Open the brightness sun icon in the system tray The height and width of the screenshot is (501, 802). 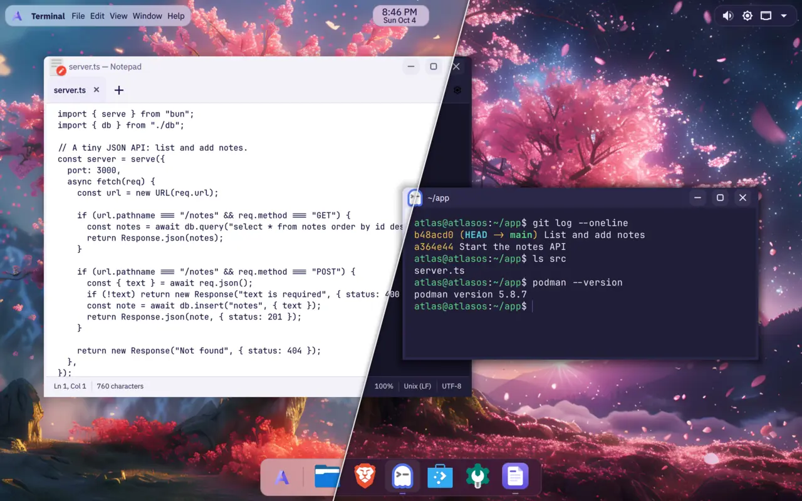[747, 16]
